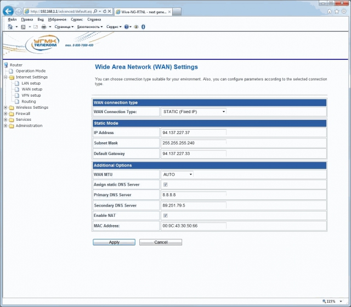The image size is (351, 307).
Task: Open the Favorites star icon
Action: click(336, 11)
